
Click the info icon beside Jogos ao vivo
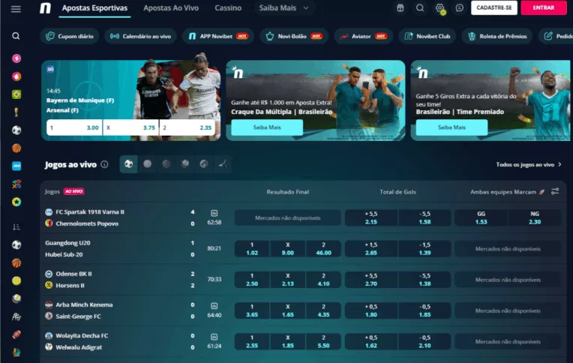(104, 164)
